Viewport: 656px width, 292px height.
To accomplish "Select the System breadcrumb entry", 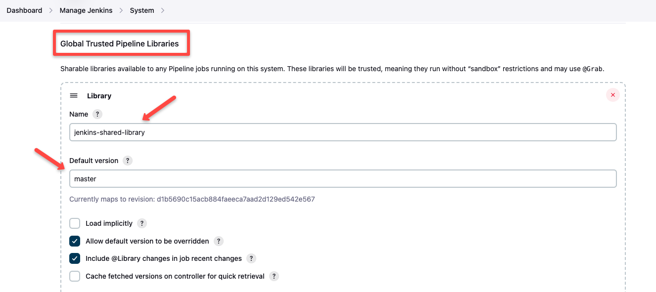I will click(141, 10).
